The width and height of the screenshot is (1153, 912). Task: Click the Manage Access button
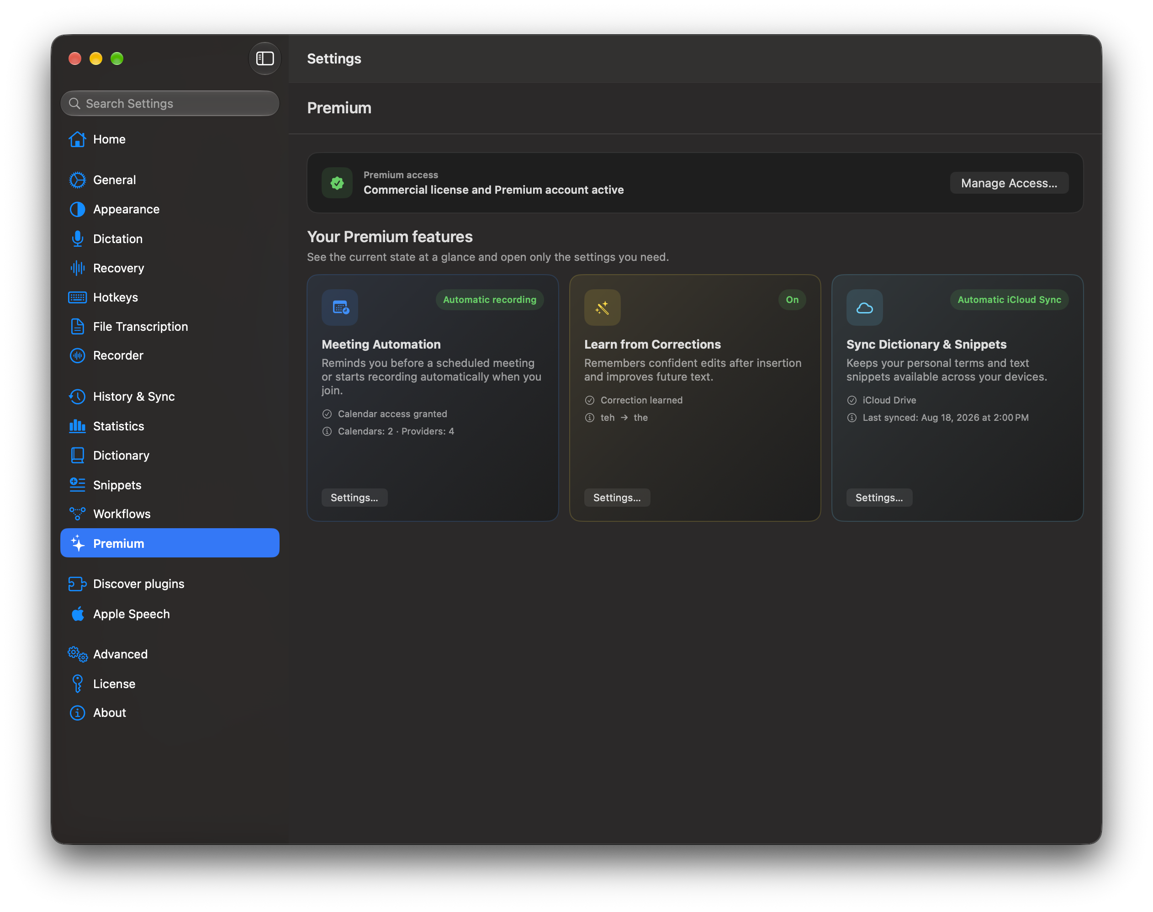point(1009,183)
